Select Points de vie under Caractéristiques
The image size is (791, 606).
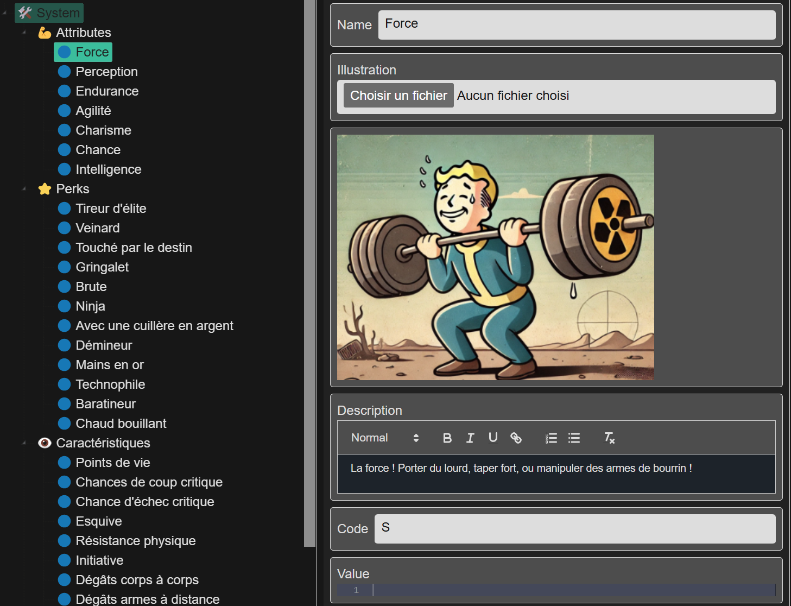tap(112, 462)
